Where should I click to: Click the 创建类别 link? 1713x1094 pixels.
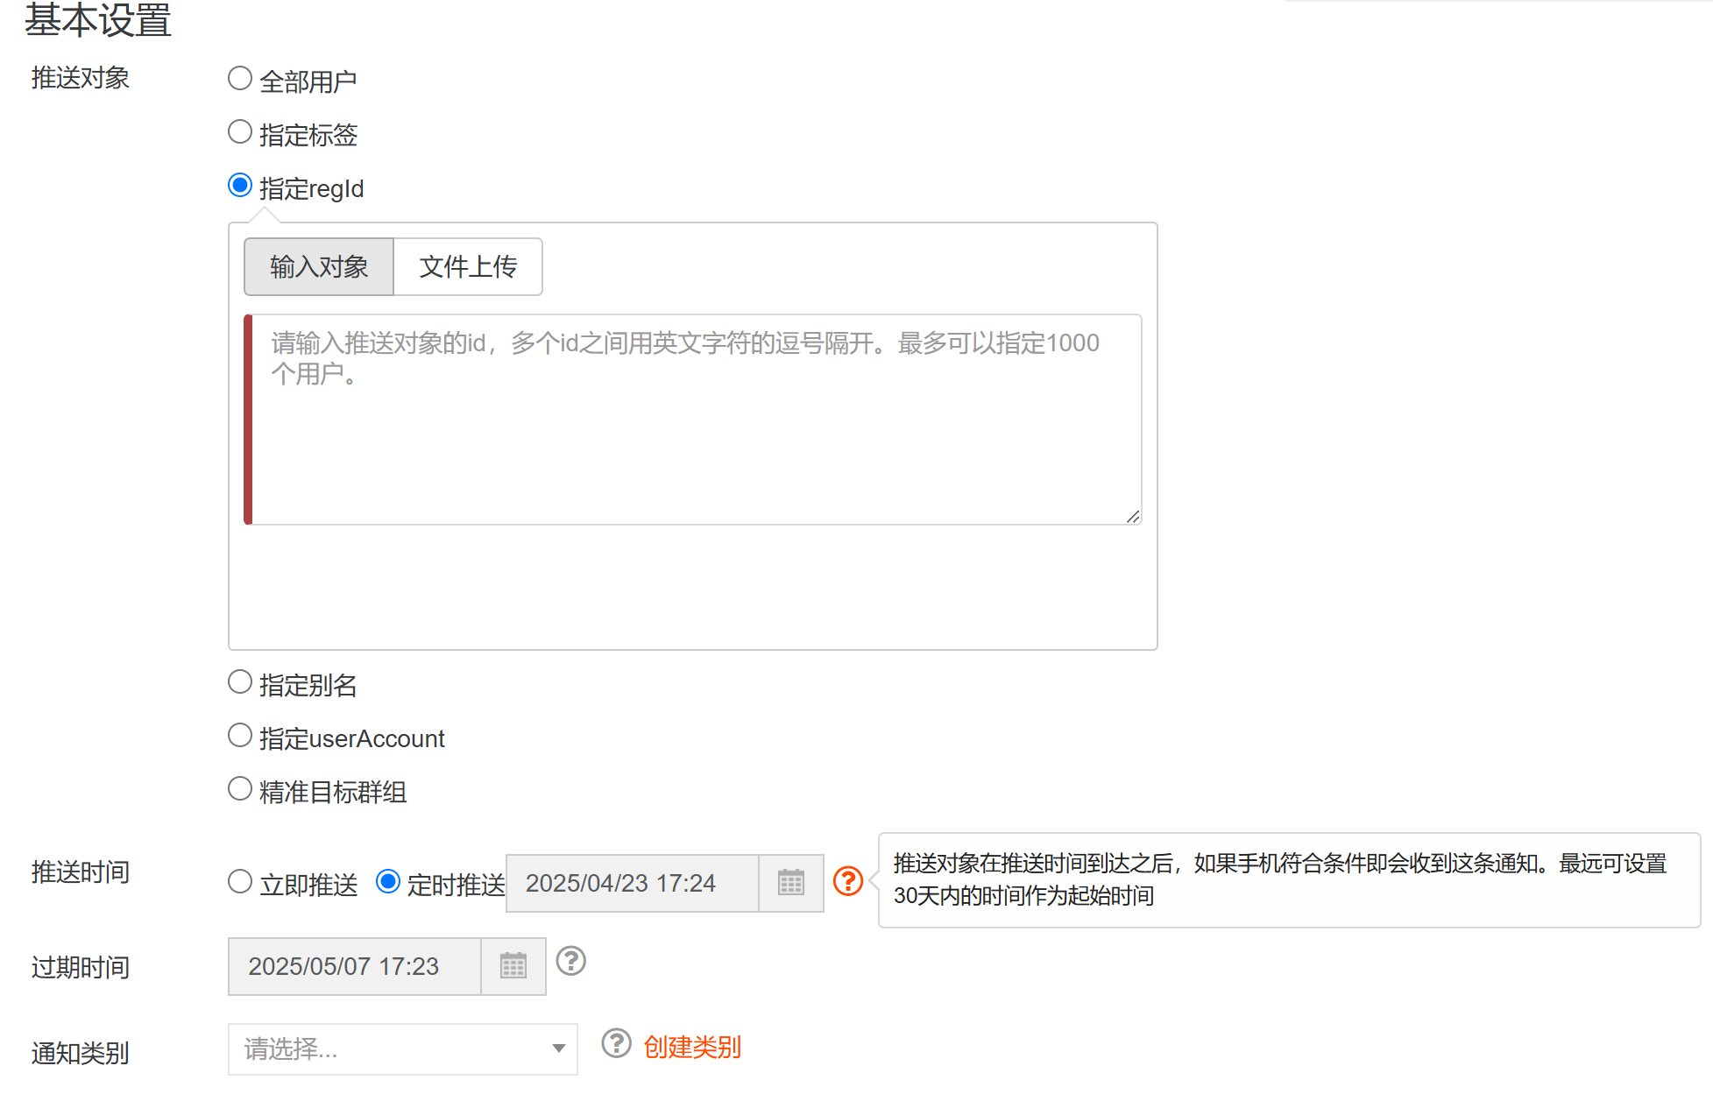[x=691, y=1047]
